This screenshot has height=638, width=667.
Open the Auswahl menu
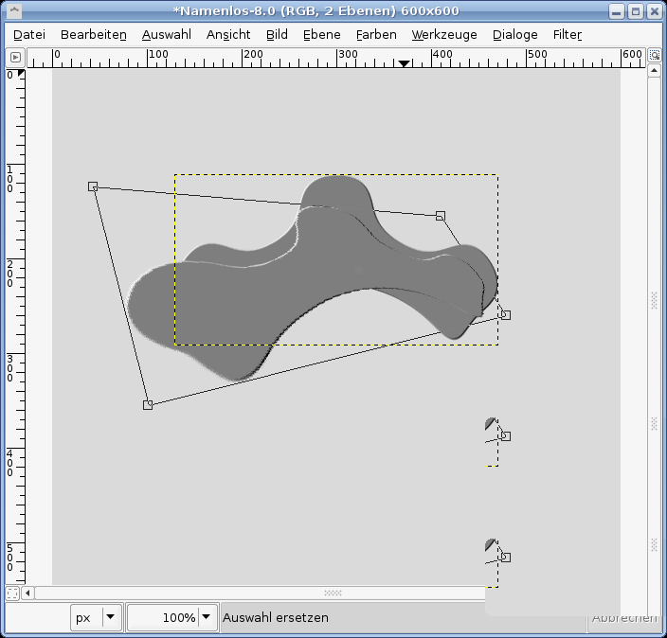click(167, 34)
